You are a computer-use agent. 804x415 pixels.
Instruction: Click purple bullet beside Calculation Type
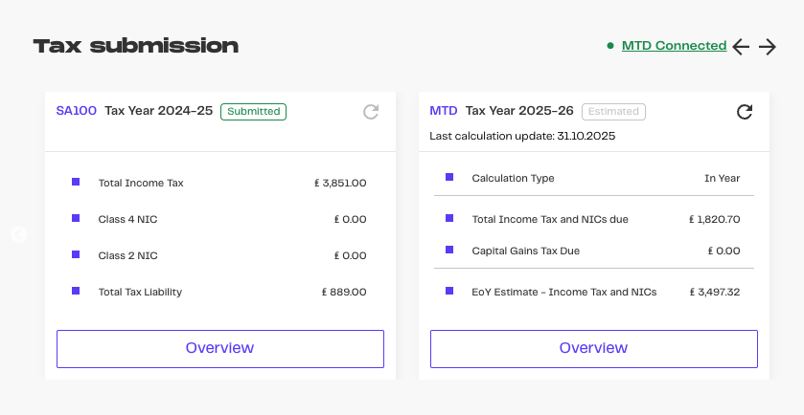coord(449,177)
